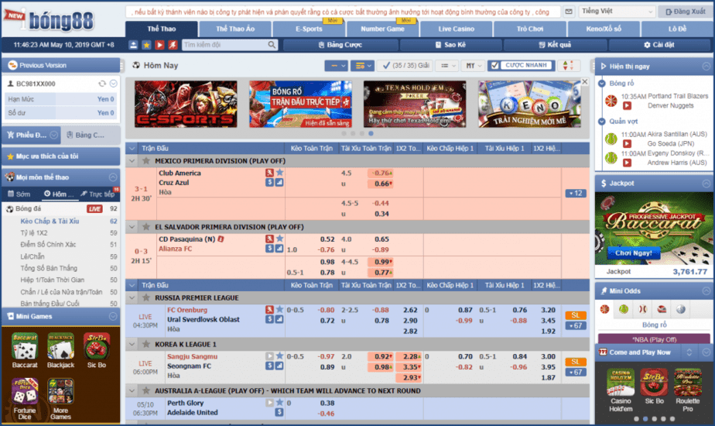Favorite the Sangju Sangmu match star

point(279,356)
